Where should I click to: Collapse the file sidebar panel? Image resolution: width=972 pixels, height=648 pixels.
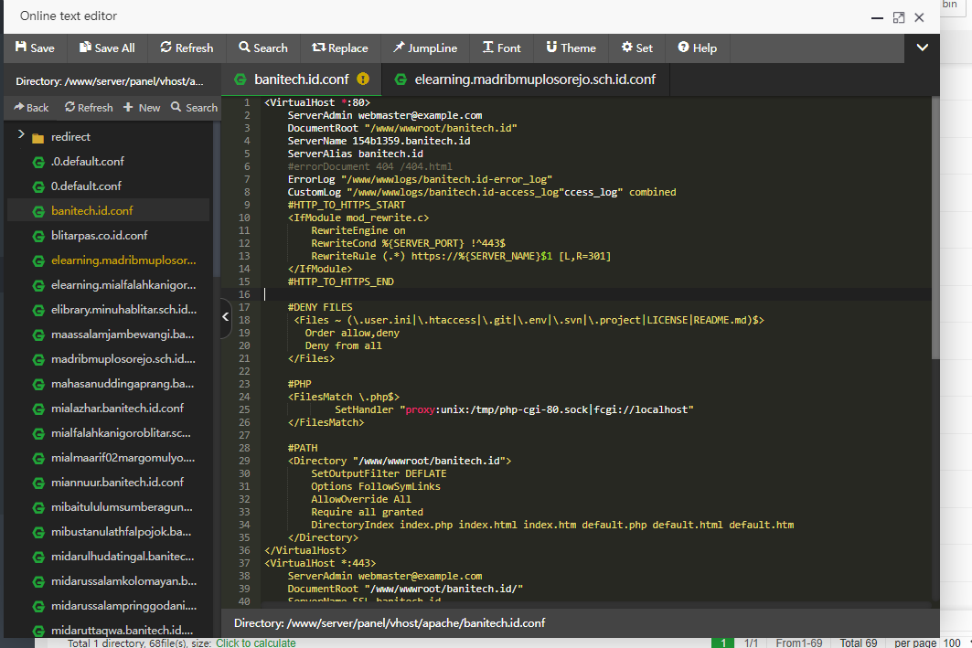coord(226,317)
